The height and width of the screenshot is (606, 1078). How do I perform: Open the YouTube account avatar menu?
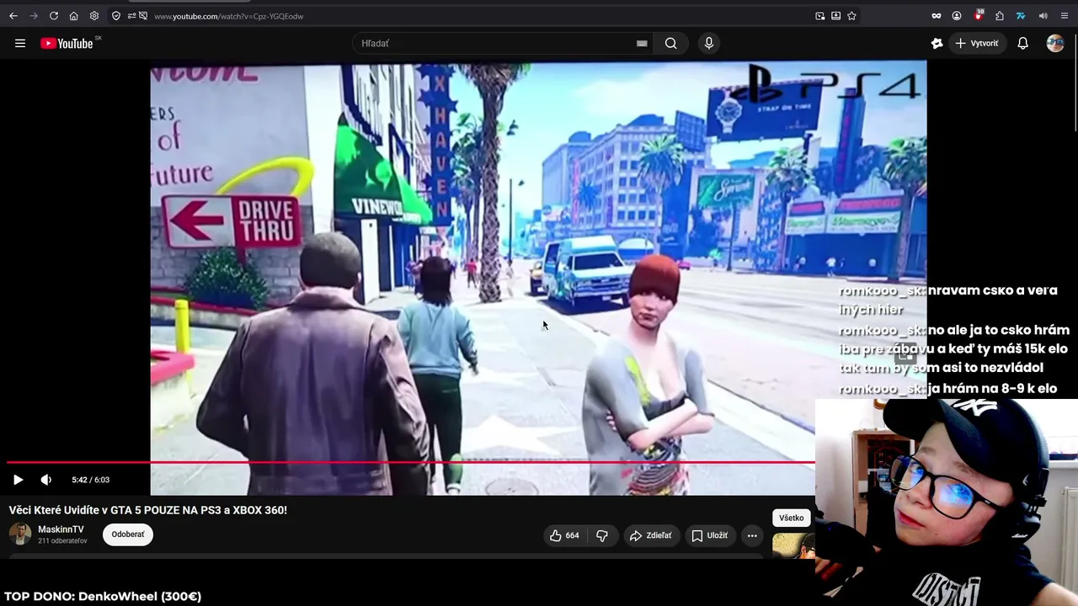pos(1055,44)
